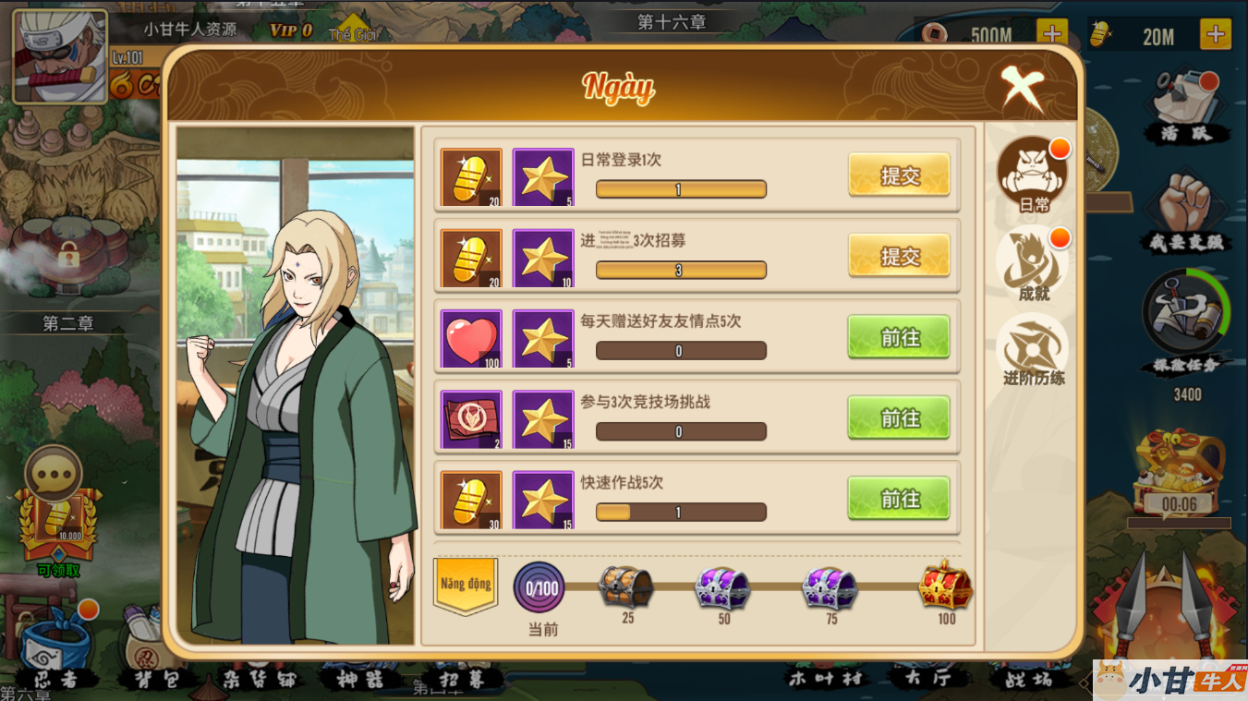
Task: Open the 进阶历练 tab
Action: click(1034, 350)
